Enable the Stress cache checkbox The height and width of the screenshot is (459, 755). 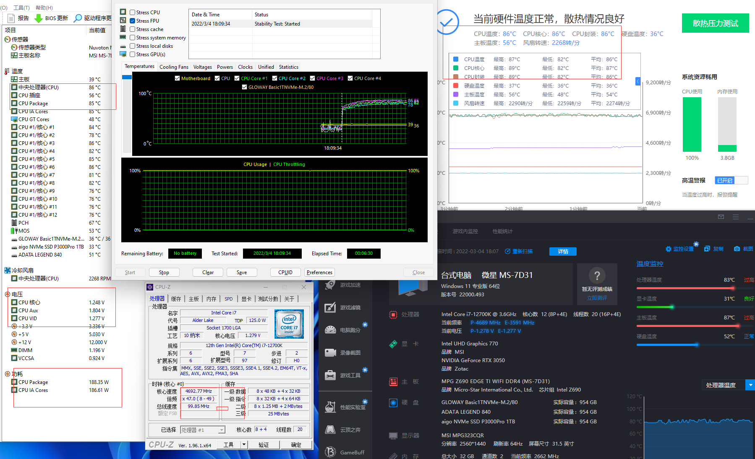133,29
